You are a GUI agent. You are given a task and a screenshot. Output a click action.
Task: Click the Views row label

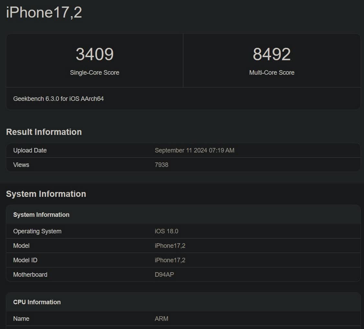(21, 165)
